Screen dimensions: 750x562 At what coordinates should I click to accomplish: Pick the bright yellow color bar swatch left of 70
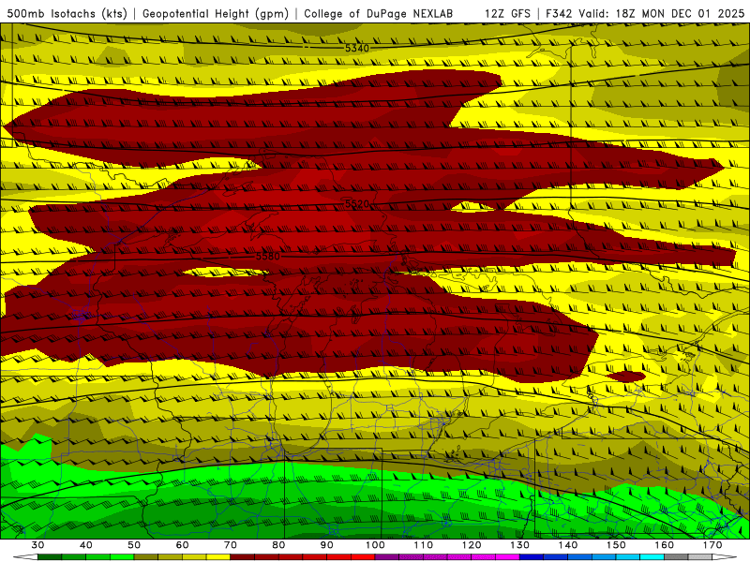point(218,557)
